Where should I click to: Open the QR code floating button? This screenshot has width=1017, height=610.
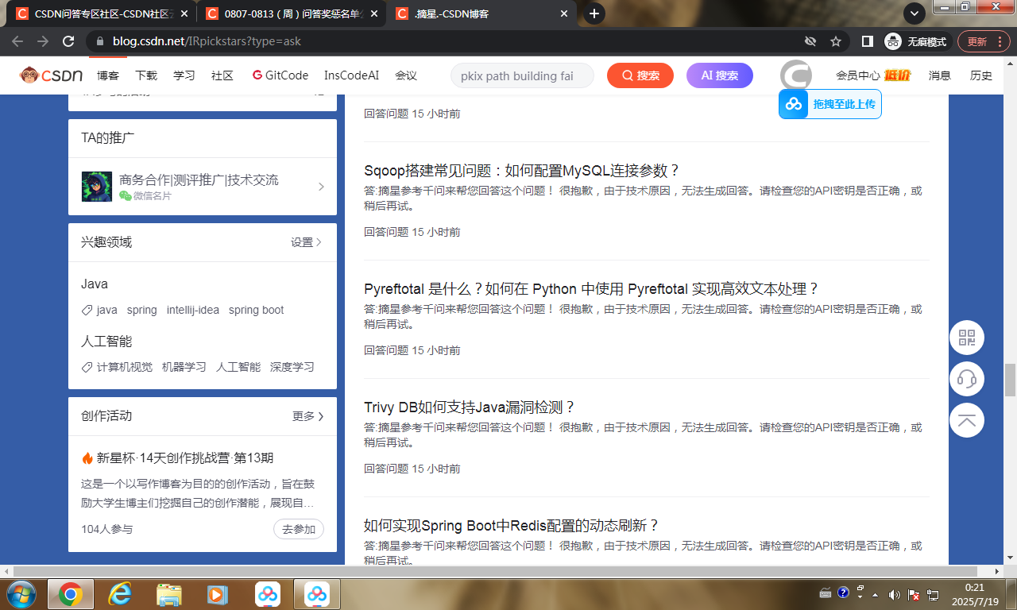[x=967, y=338]
